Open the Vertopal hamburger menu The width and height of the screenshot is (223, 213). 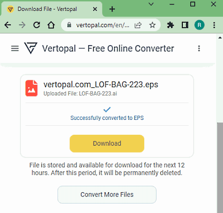(x=15, y=49)
